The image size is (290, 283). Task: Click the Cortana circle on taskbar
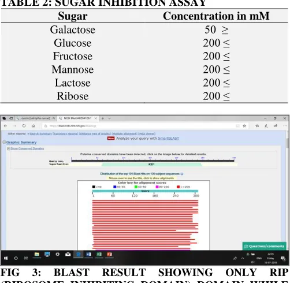pyautogui.click(x=16, y=258)
